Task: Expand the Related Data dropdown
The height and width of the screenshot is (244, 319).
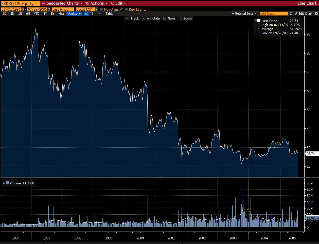Action: click(244, 14)
